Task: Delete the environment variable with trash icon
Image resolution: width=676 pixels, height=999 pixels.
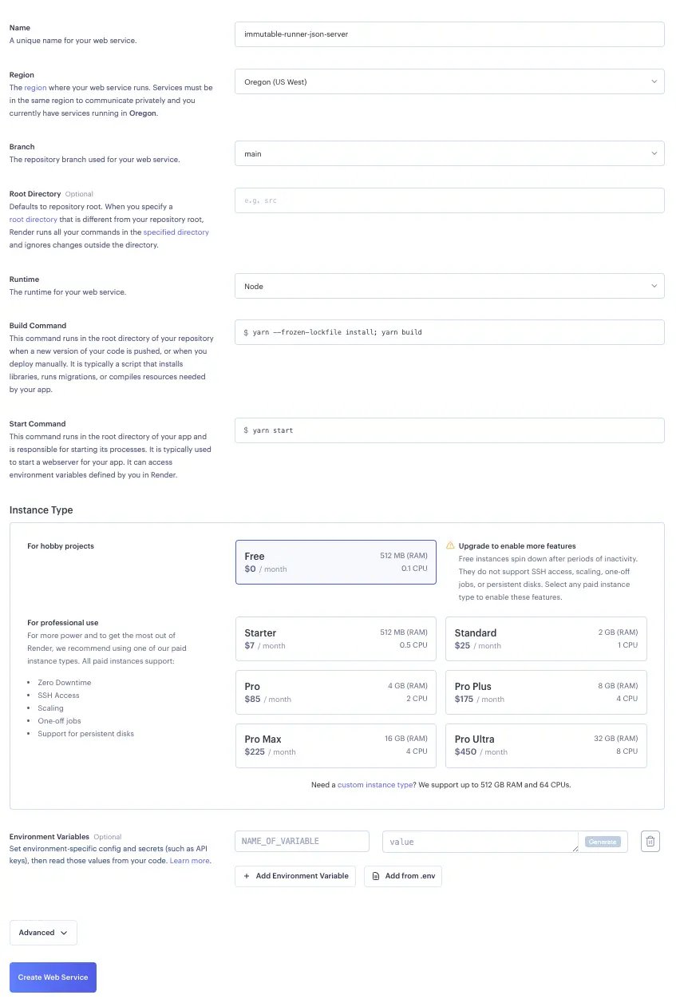Action: 650,841
